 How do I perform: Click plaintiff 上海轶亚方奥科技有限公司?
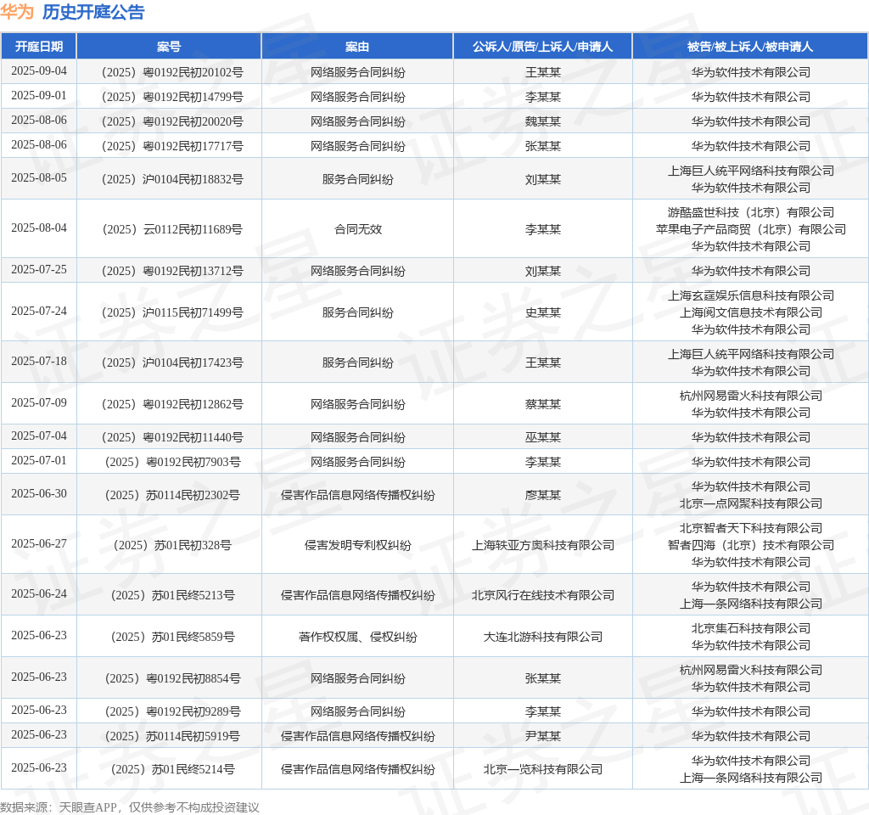click(x=543, y=546)
